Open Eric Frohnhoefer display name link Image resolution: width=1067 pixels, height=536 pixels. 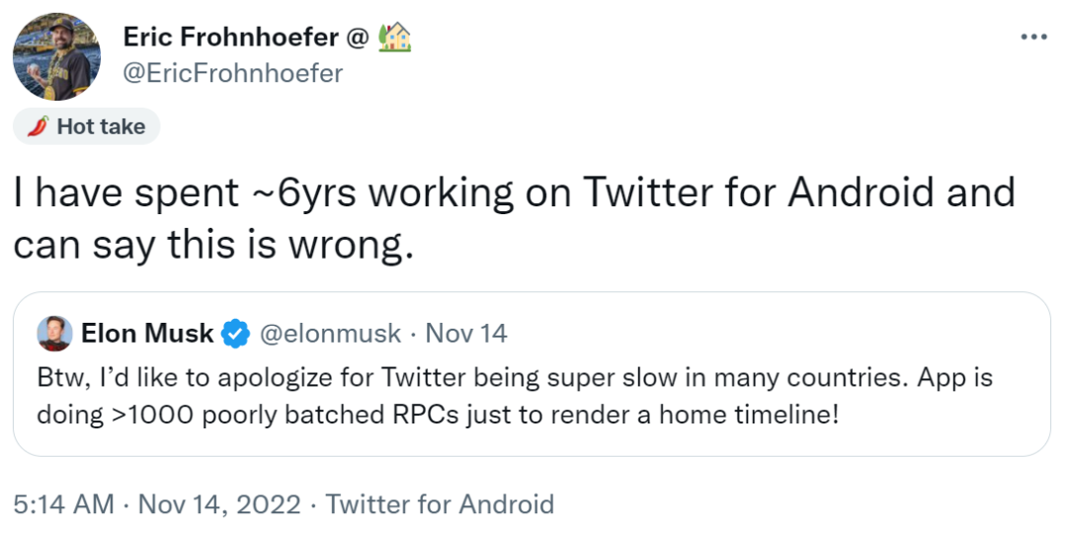click(x=230, y=37)
